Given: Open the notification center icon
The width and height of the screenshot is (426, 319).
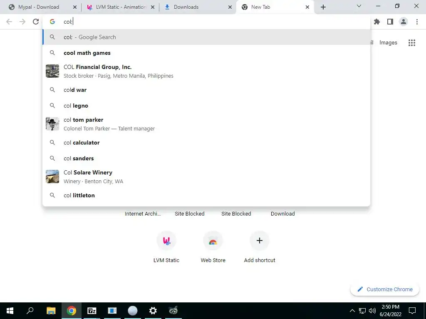Looking at the screenshot, I should 412,311.
